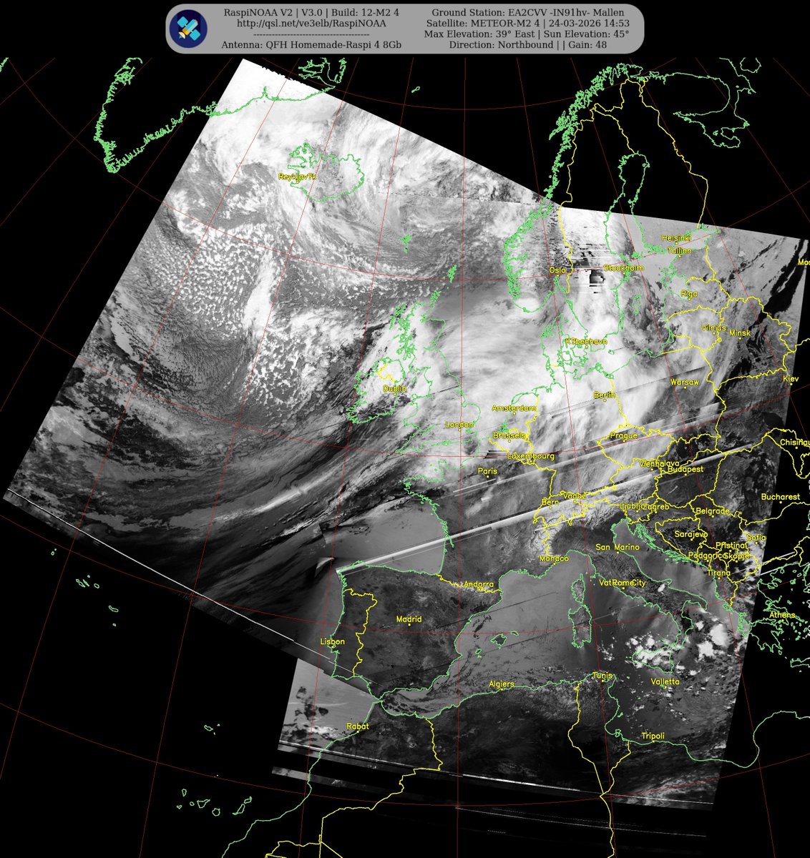
Task: Click the 'Antenna: QFH Homemade-Raspi 4 8Gb' line
Action: pyautogui.click(x=311, y=44)
